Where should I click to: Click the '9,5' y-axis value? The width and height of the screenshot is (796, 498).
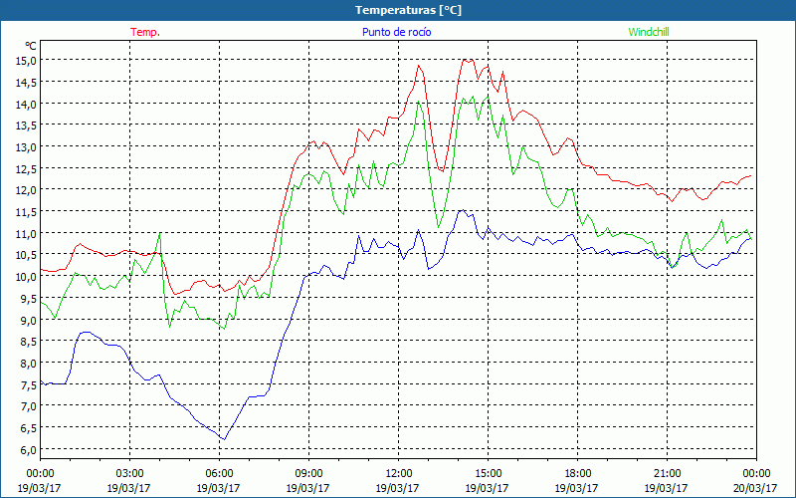tap(29, 298)
